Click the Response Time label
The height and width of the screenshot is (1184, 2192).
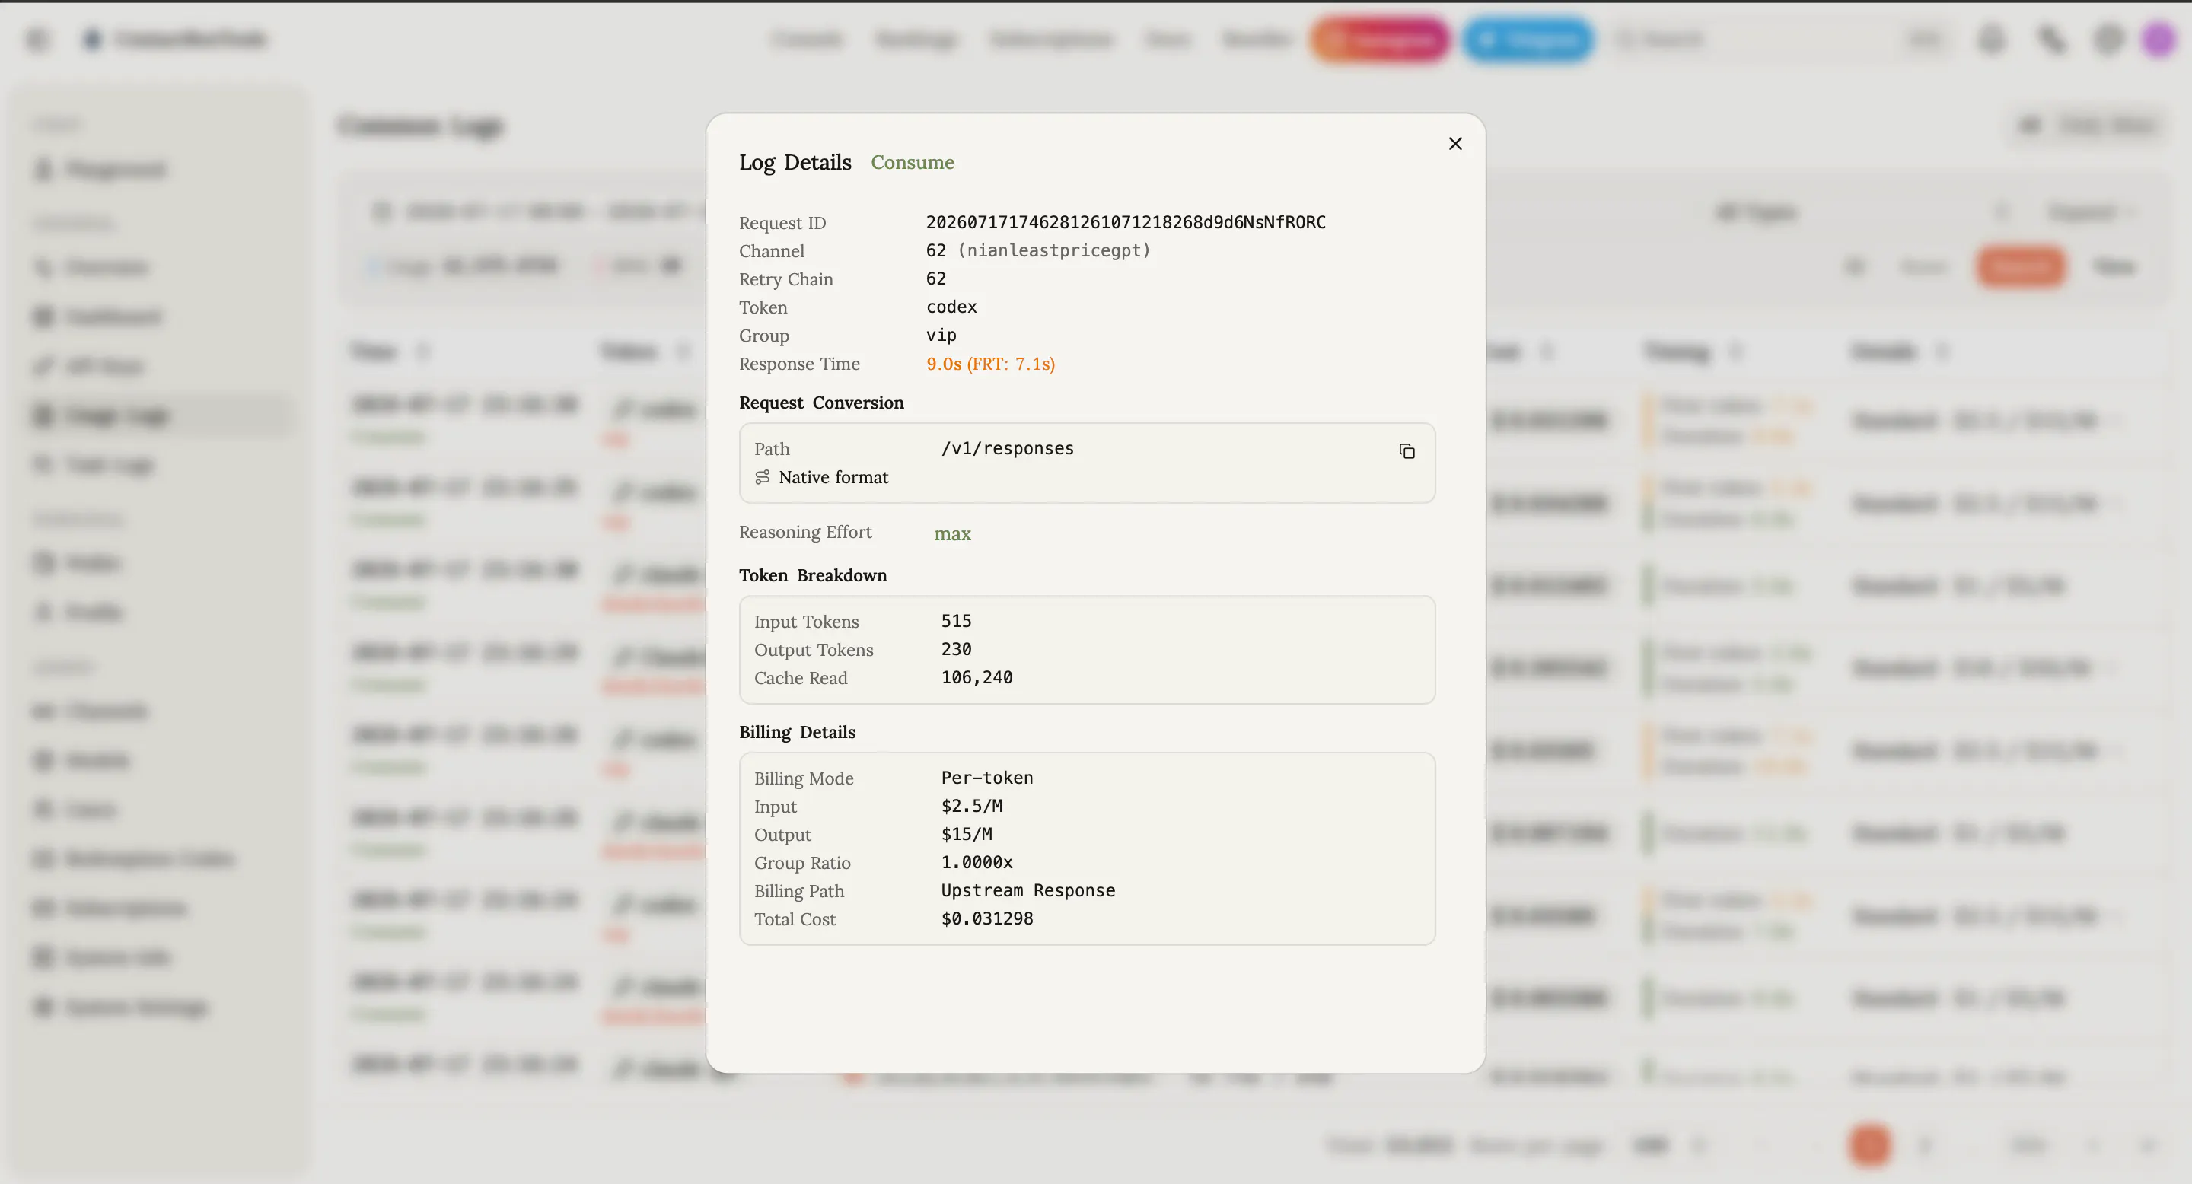click(x=799, y=363)
